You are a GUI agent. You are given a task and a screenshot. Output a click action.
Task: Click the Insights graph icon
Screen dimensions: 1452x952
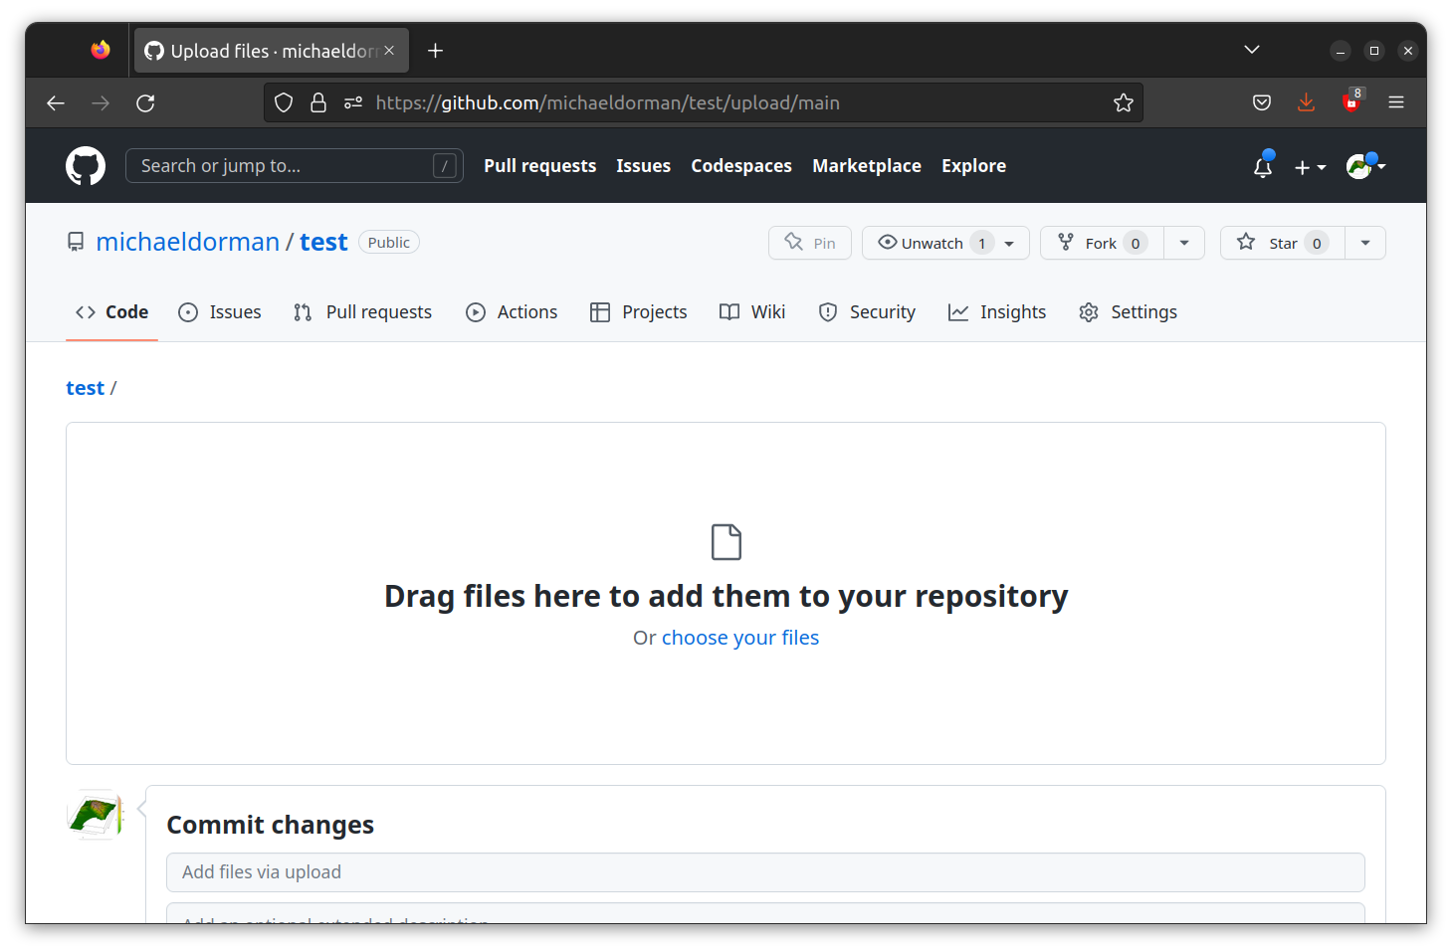[957, 311]
